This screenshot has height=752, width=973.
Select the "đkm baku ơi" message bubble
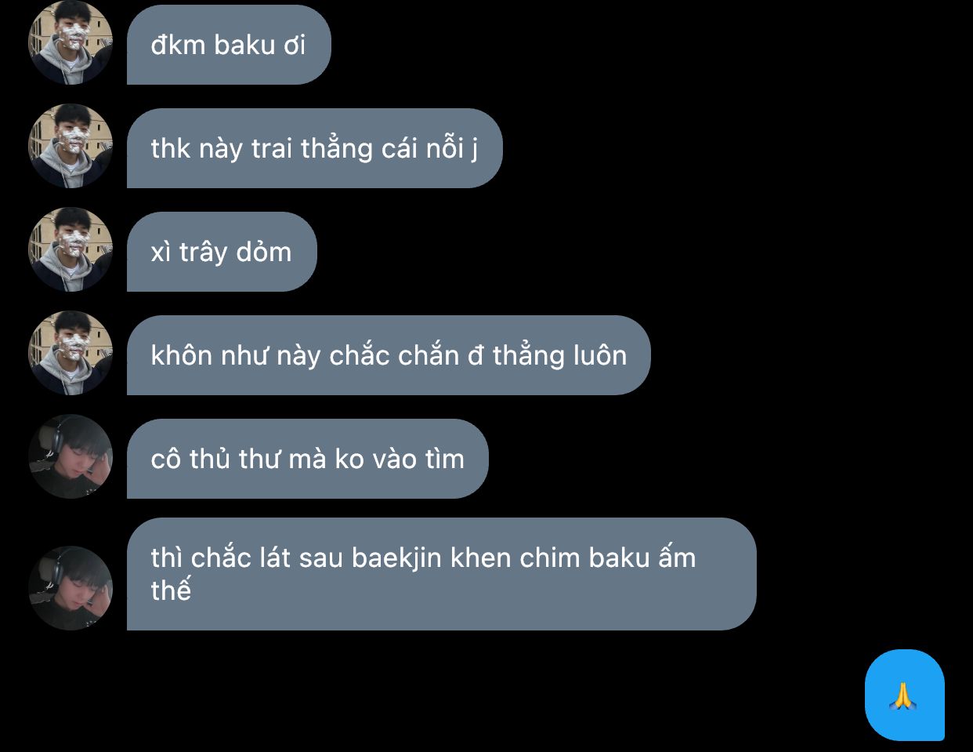(x=229, y=45)
